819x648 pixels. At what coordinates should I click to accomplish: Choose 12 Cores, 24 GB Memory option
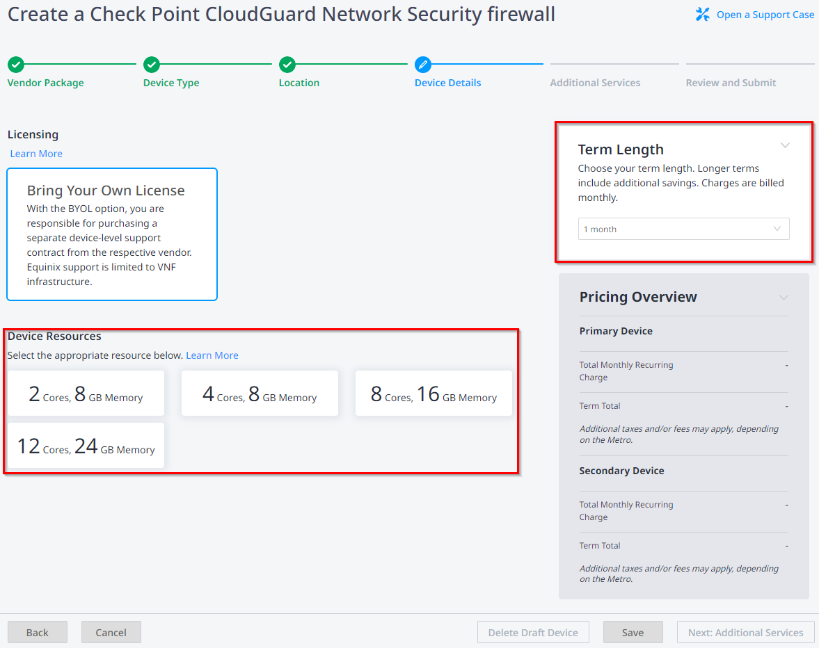coord(86,446)
